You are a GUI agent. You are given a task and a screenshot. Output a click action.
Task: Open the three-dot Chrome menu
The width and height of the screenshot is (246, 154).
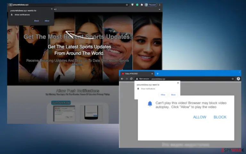click(160, 5)
